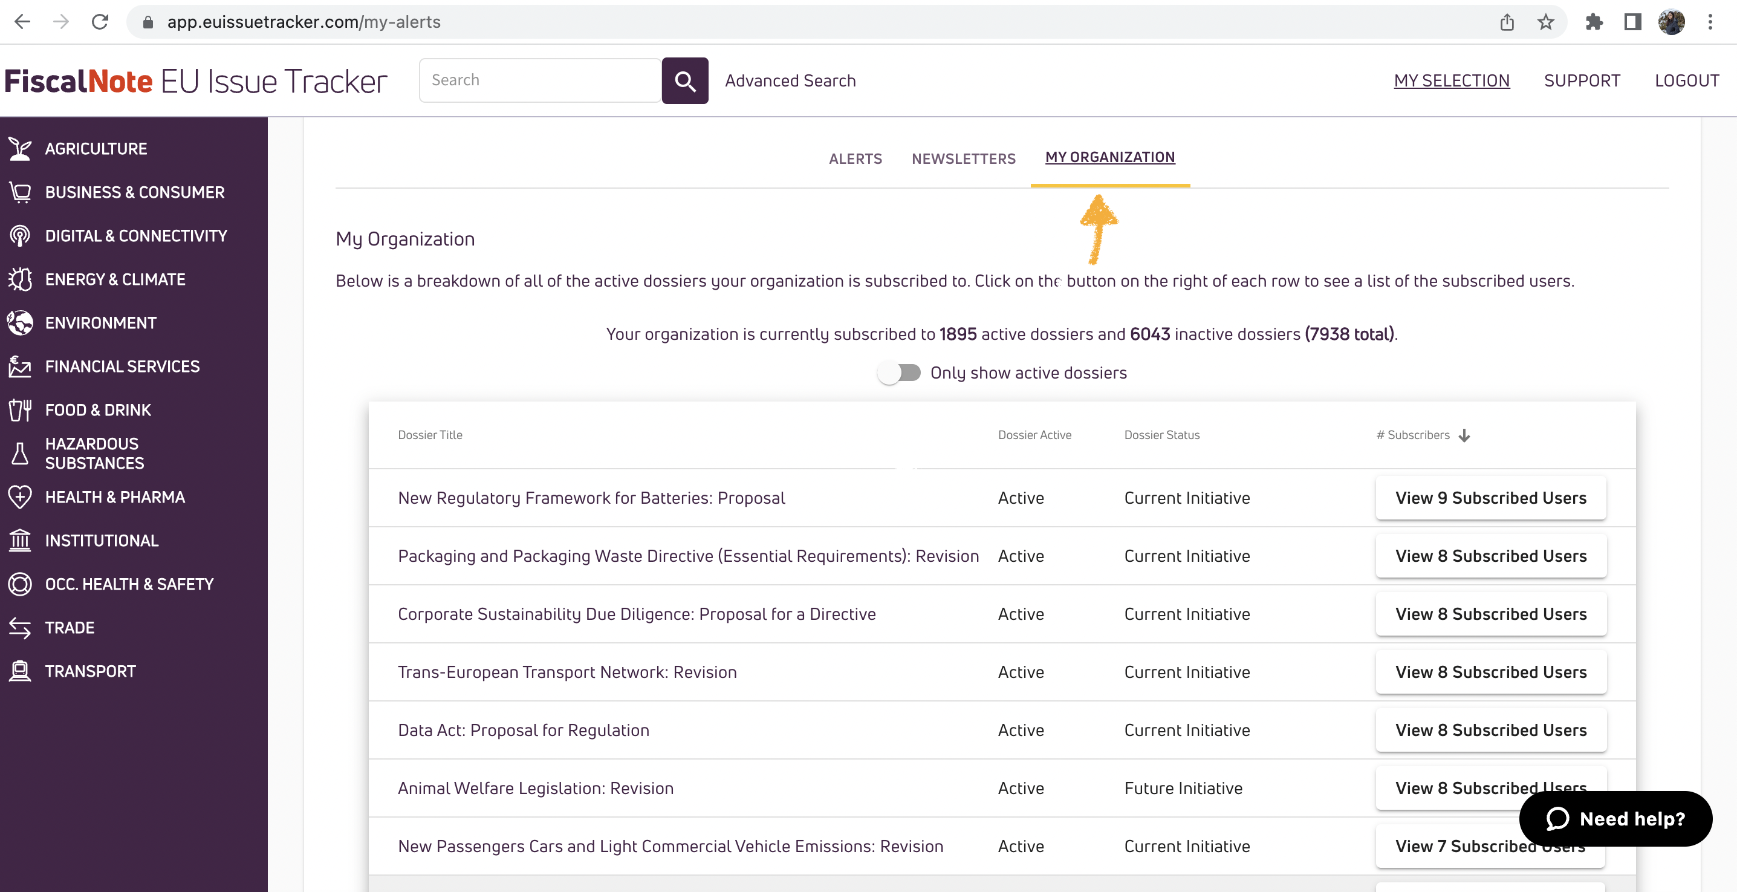
Task: Open the Need help? chat widget
Action: click(x=1615, y=818)
